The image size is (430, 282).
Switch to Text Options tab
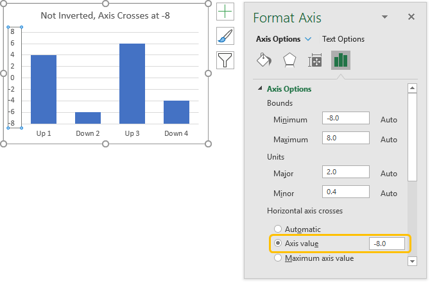(x=343, y=39)
